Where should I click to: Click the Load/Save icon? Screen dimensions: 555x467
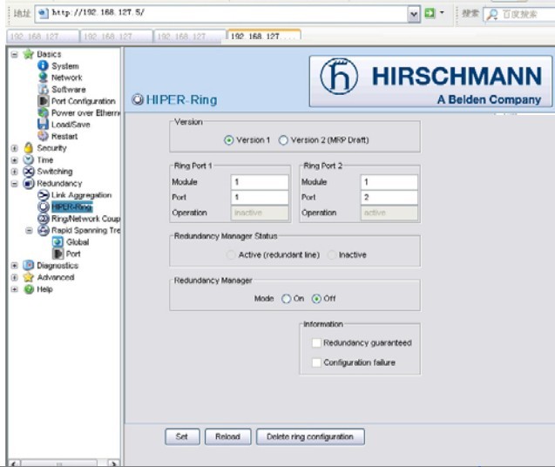[44, 125]
